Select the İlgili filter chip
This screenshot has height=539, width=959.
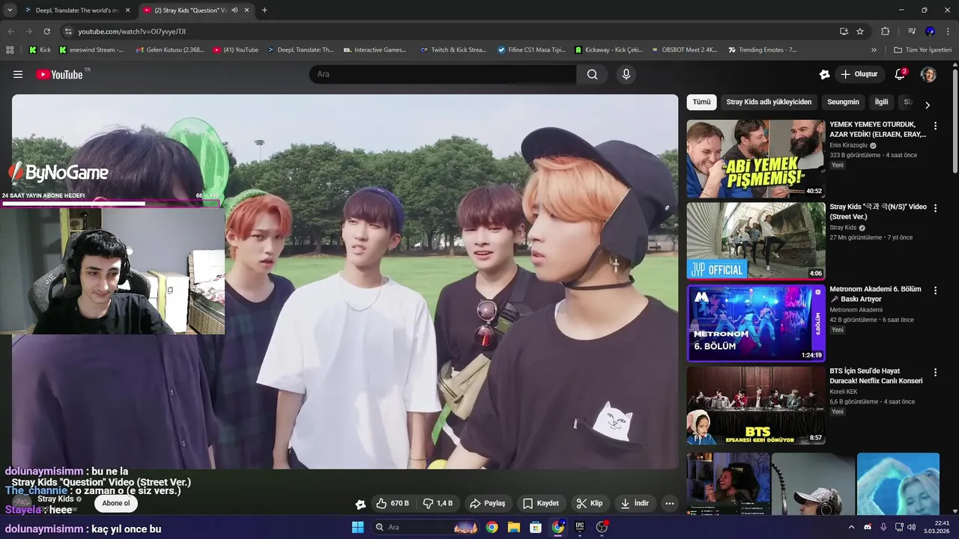tap(881, 102)
